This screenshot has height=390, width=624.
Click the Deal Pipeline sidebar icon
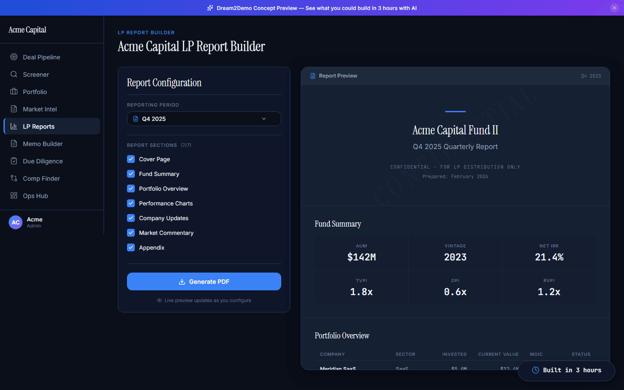[13, 57]
